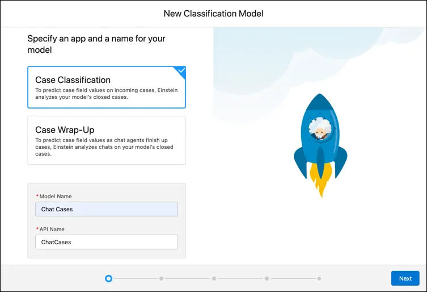The width and height of the screenshot is (427, 292).
Task: Click the Case Classification description text
Action: 106,94
